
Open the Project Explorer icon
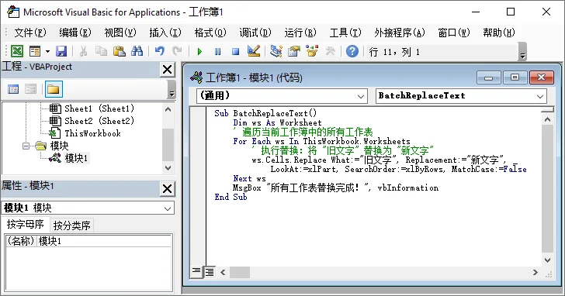[276, 51]
